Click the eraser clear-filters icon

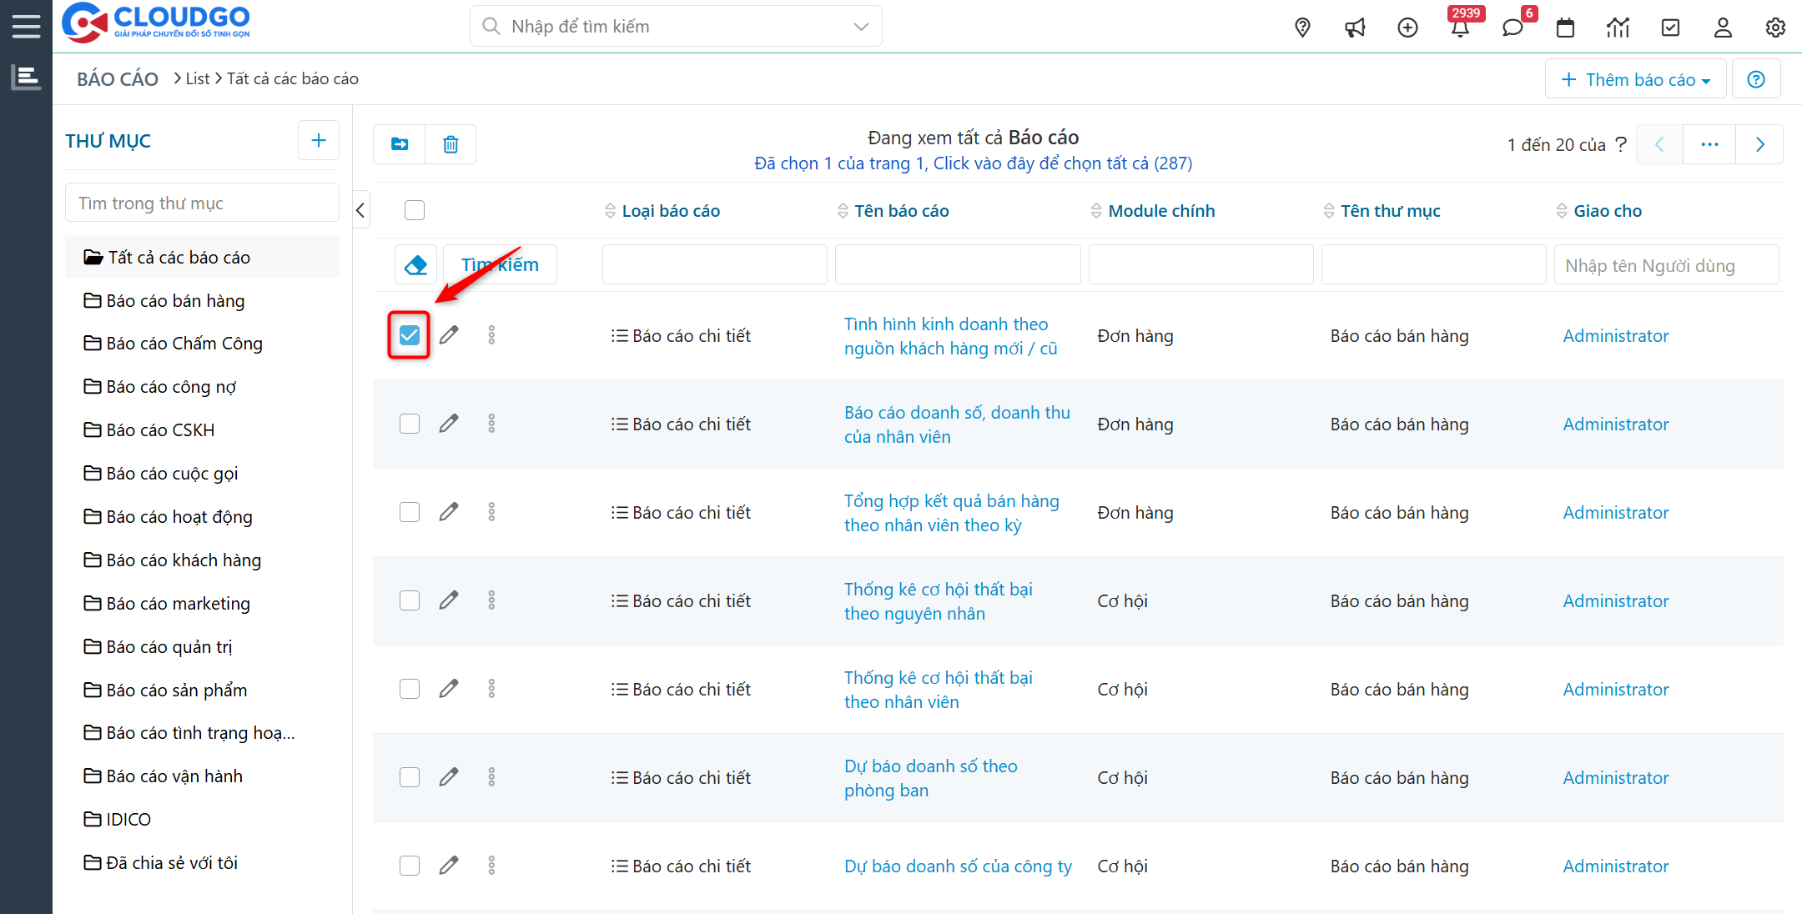click(415, 265)
